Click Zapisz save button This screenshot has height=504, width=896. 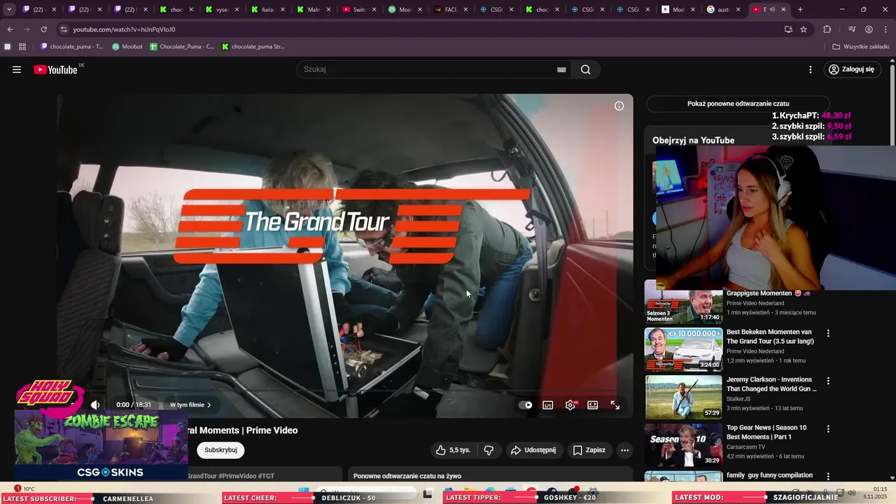[589, 450]
